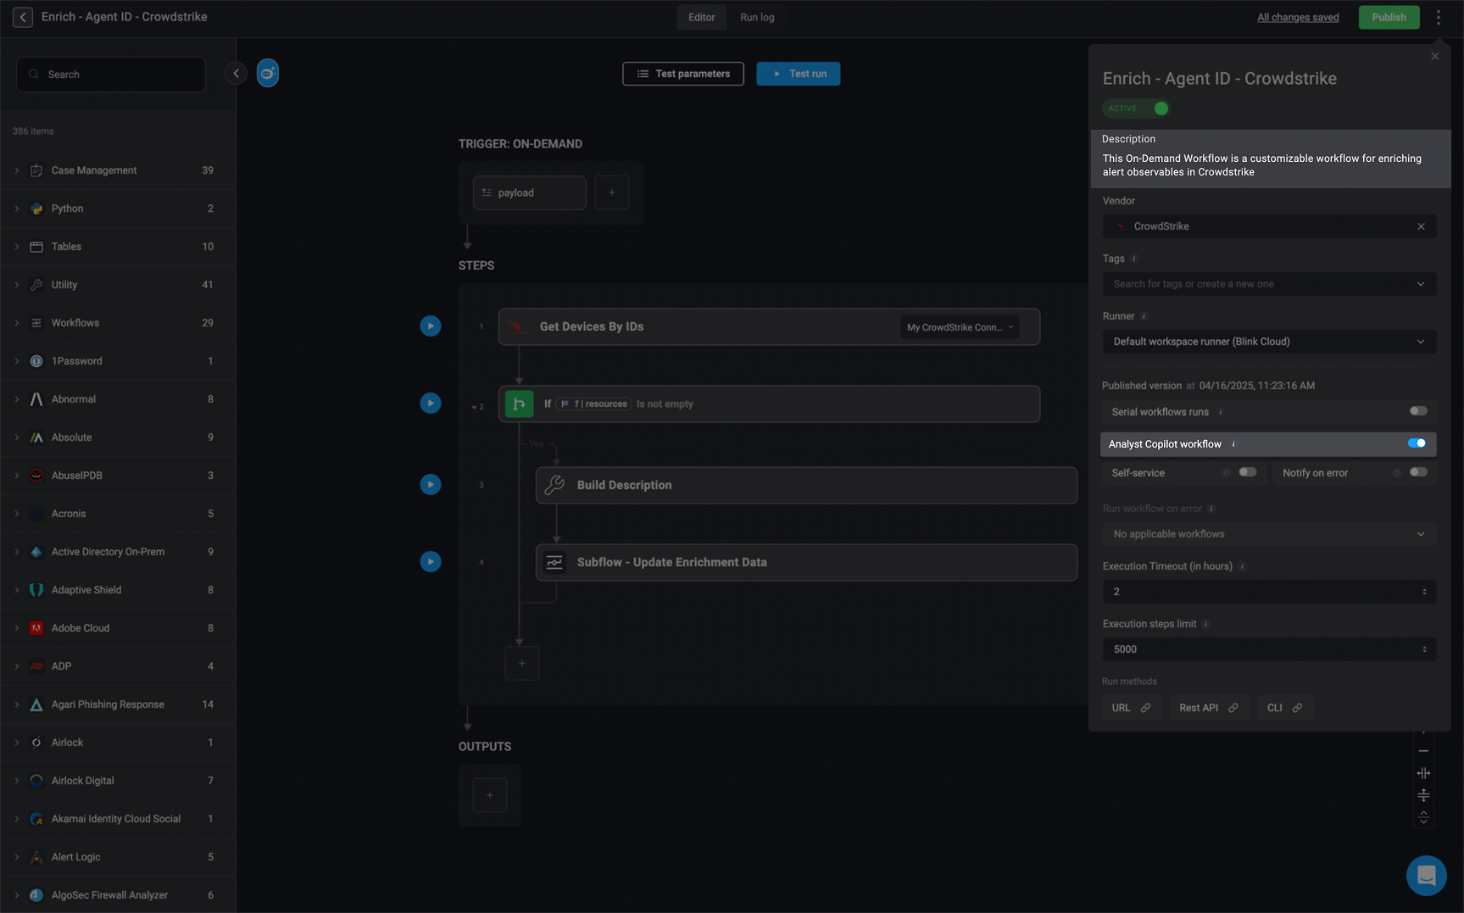Viewport: 1464px width, 913px height.
Task: Select the 1Password category row
Action: (x=118, y=361)
